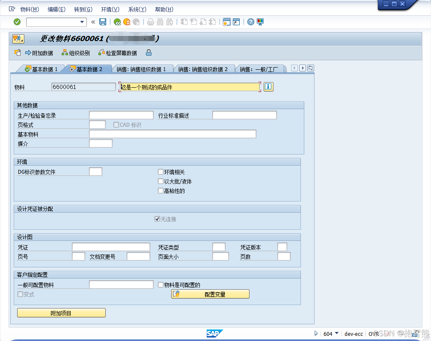
Task: Click the 媒介 input field
Action: (101, 143)
